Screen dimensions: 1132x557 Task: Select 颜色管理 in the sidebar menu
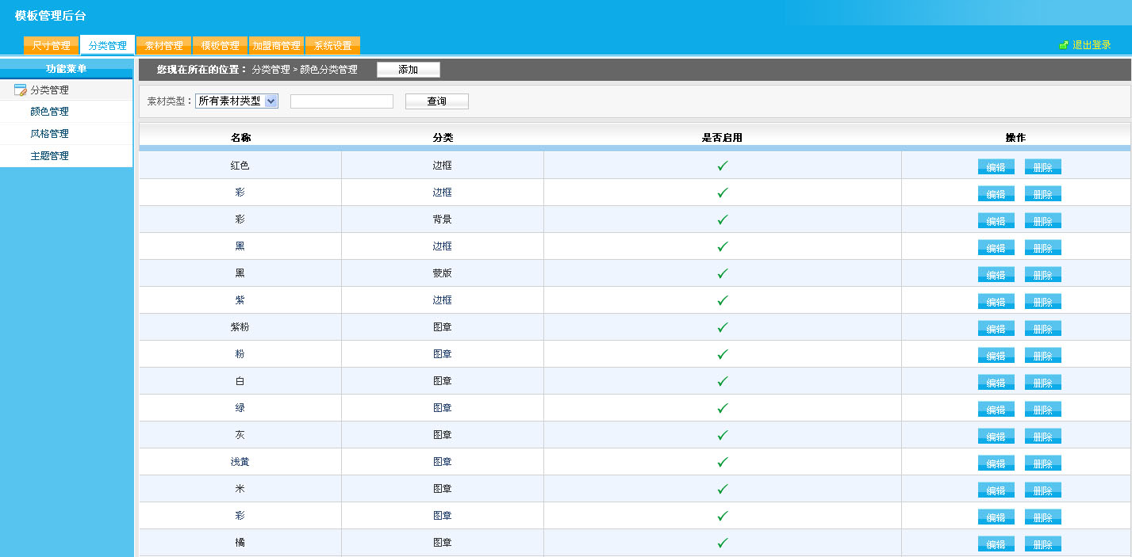[49, 112]
